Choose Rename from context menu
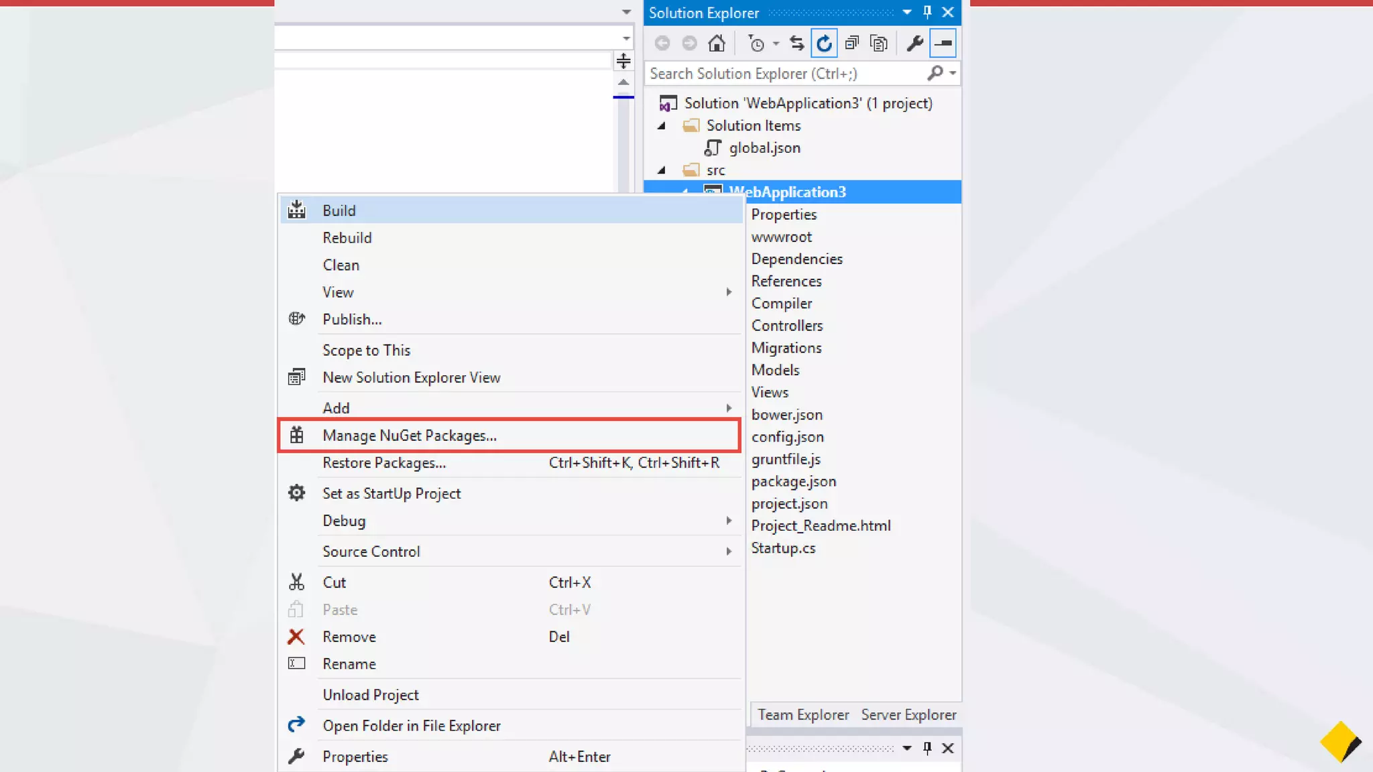The width and height of the screenshot is (1373, 772). point(511,664)
